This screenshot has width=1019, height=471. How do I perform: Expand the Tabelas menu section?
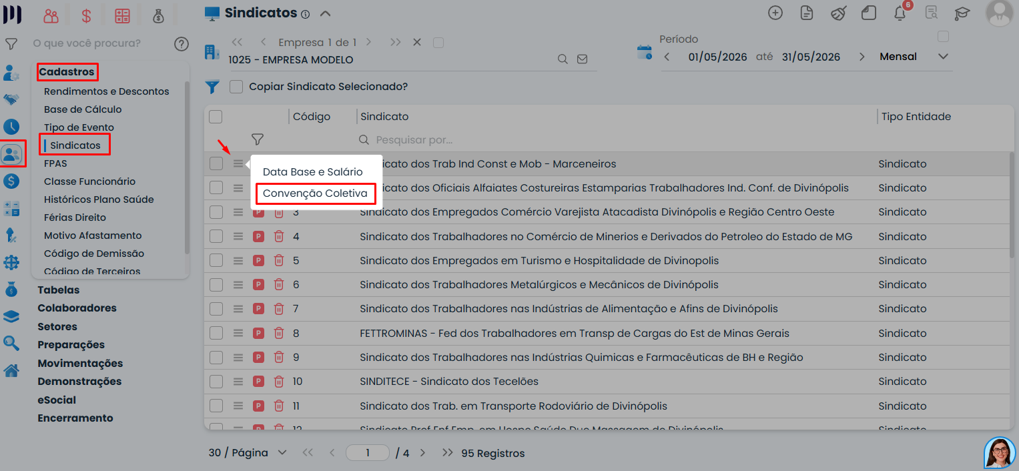[x=59, y=290]
